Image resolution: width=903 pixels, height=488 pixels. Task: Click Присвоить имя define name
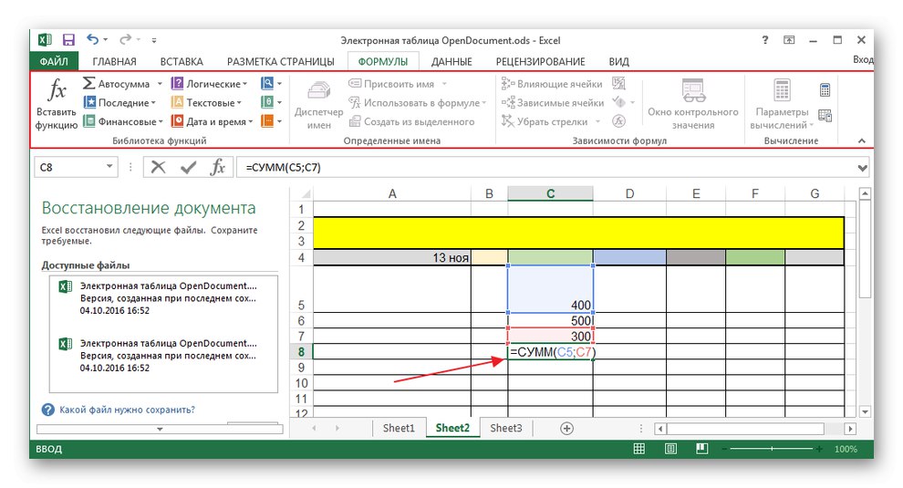(x=398, y=84)
